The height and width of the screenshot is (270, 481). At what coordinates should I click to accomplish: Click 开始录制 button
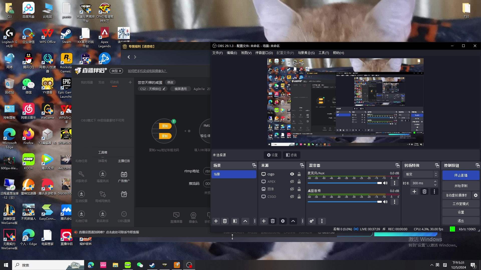[x=461, y=186]
